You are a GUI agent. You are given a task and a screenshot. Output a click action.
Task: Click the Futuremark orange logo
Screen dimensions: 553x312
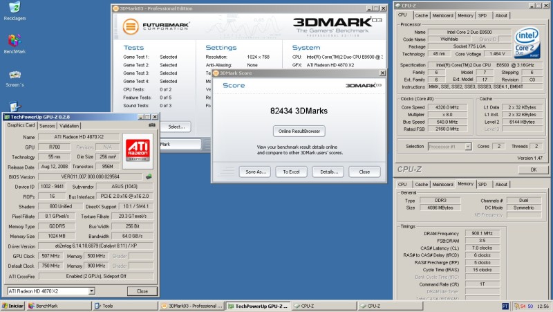pyautogui.click(x=131, y=26)
